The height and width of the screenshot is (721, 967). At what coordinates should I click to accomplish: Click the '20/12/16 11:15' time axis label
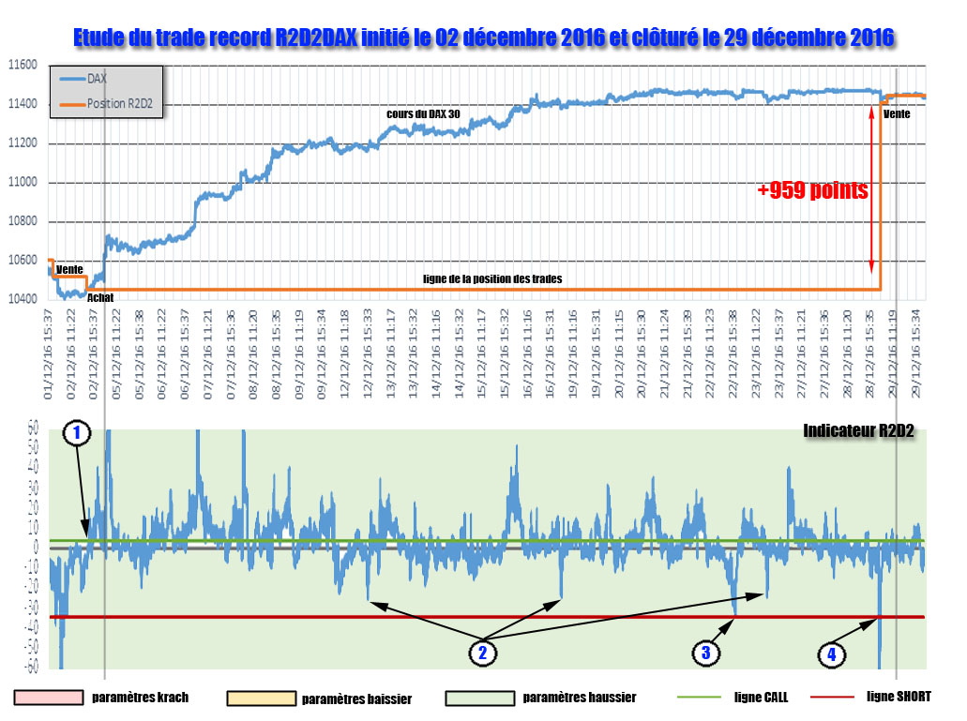click(618, 354)
